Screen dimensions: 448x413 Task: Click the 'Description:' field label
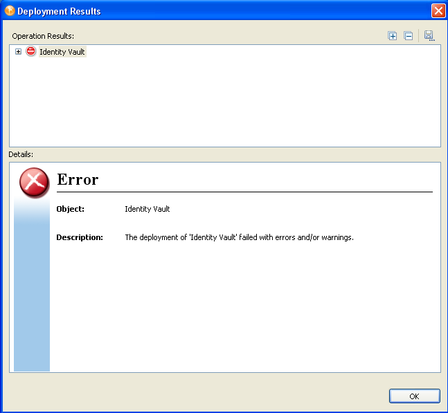(x=80, y=237)
